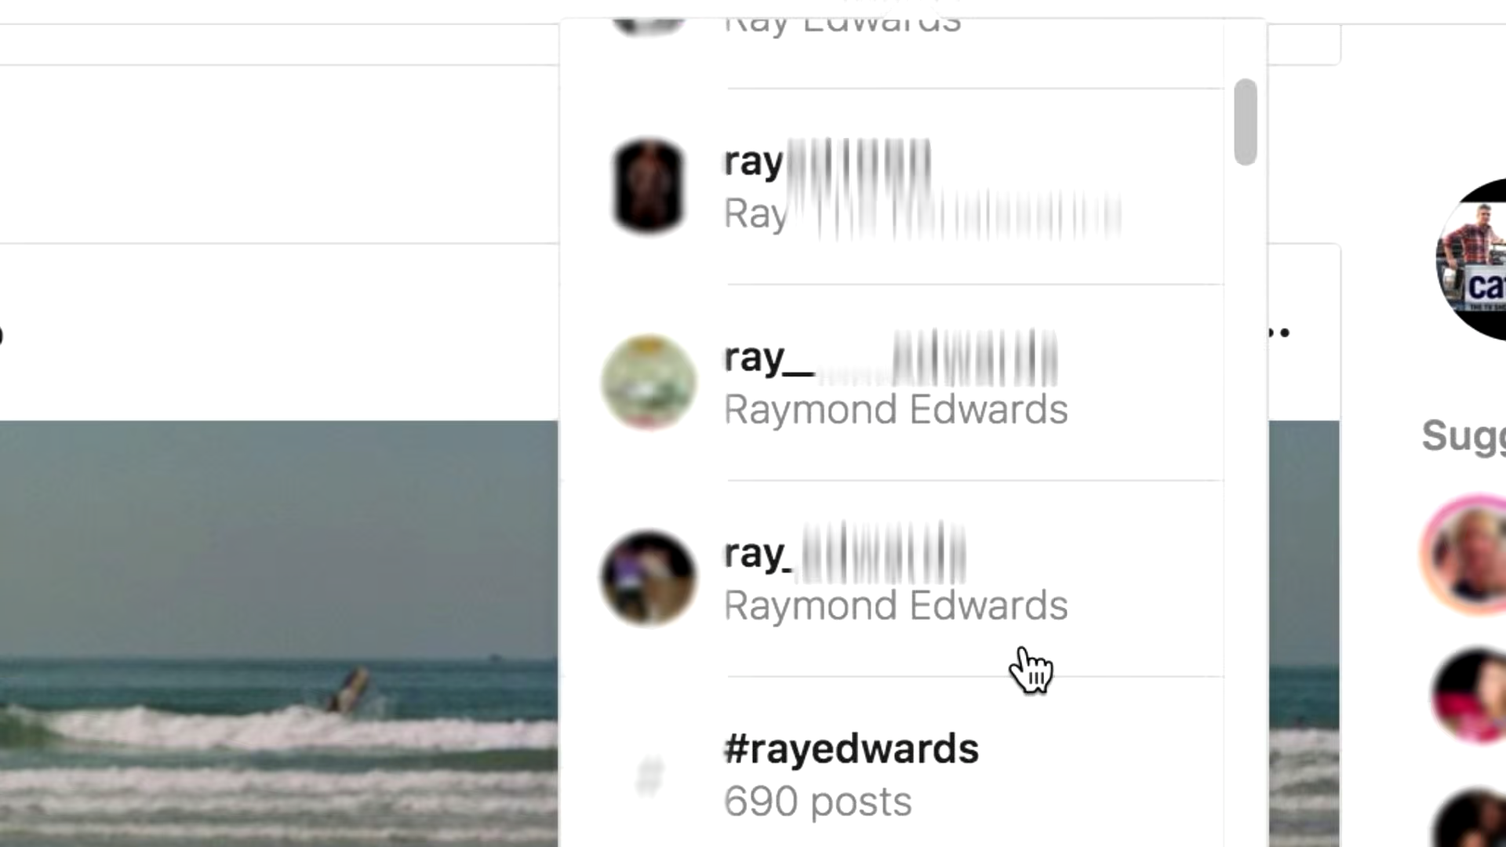1506x847 pixels.
Task: Click the blurred full name starting with Ray
Action: 922,213
